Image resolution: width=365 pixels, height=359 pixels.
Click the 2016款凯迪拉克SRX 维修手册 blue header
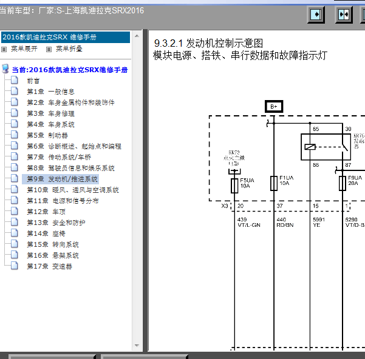[x=66, y=37]
